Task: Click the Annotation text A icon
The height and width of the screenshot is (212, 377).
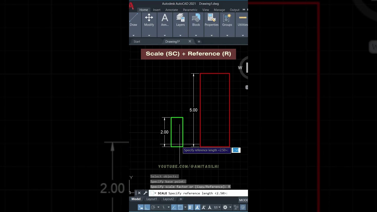Action: pos(165,18)
